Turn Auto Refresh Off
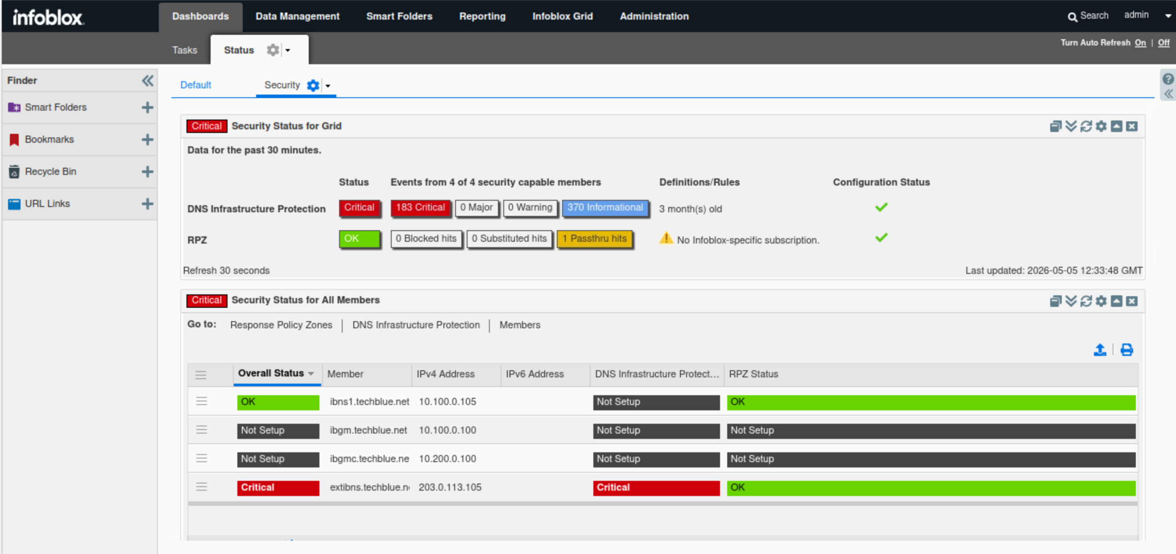The width and height of the screenshot is (1176, 554). tap(1163, 42)
